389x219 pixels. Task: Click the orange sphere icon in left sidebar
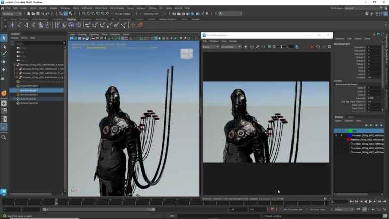[x=4, y=93]
